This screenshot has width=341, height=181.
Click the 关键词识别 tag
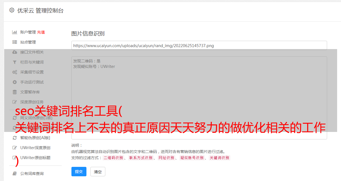(x=220, y=158)
